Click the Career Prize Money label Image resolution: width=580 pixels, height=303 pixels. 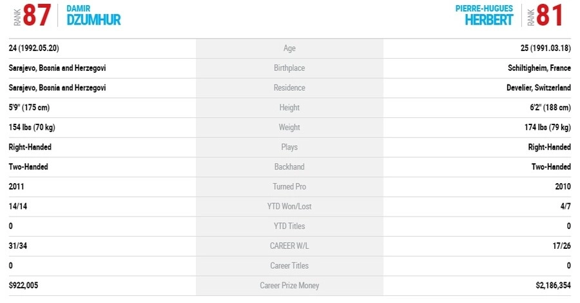pyautogui.click(x=289, y=286)
